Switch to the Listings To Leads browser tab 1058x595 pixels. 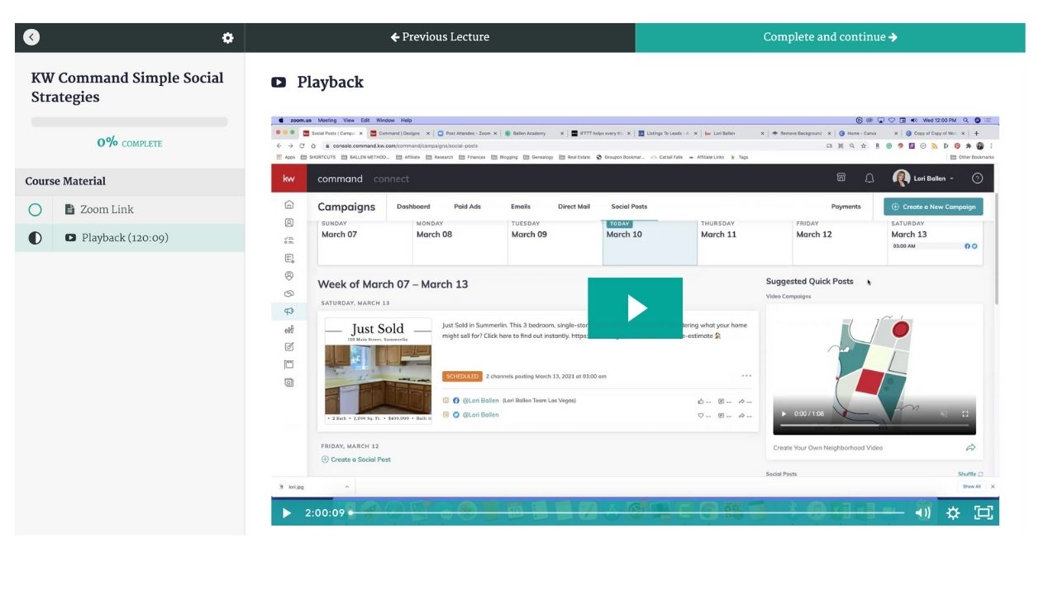668,133
